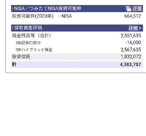
Task: Select the 投資信託 row
Action: pos(77,57)
